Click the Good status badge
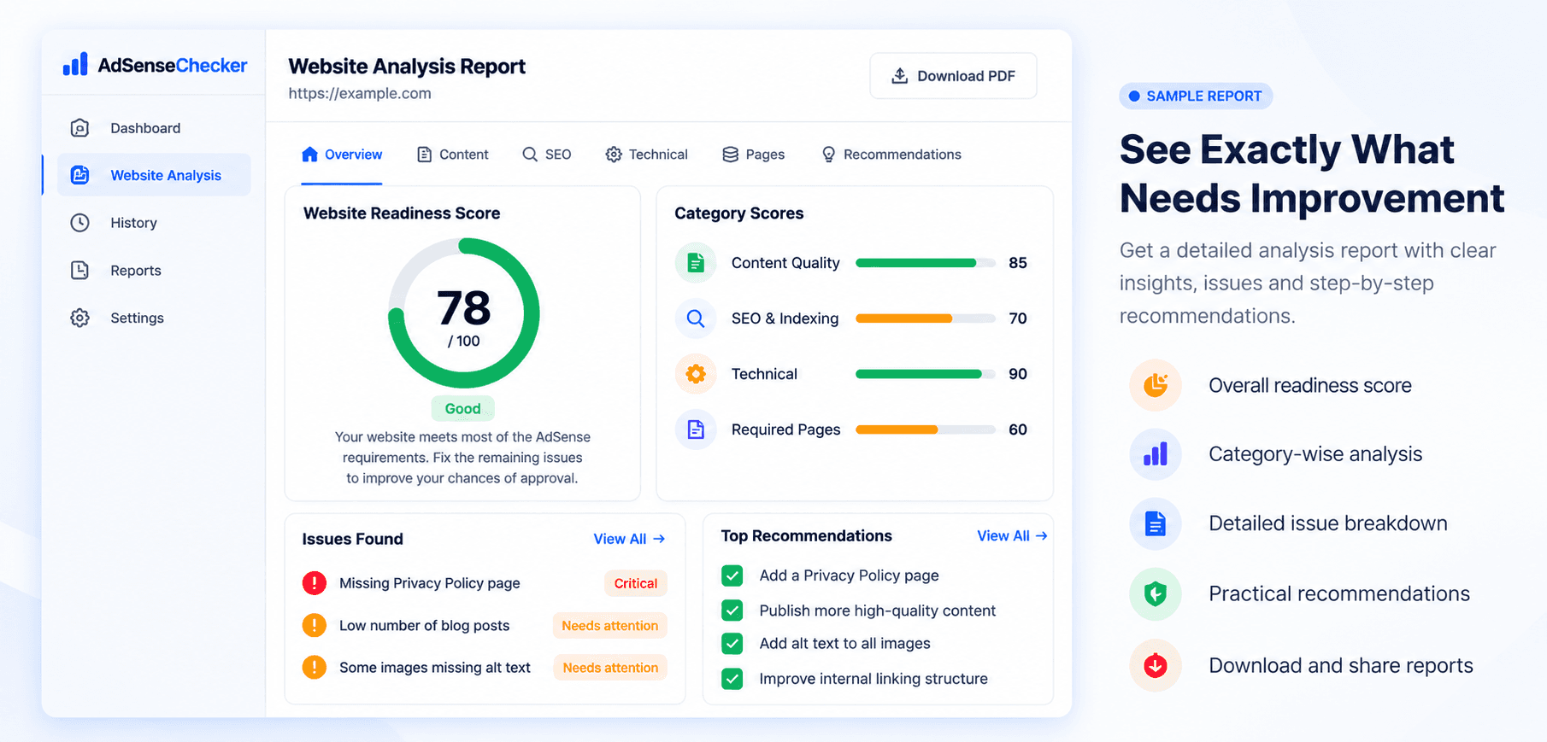1547x742 pixels. coord(463,409)
